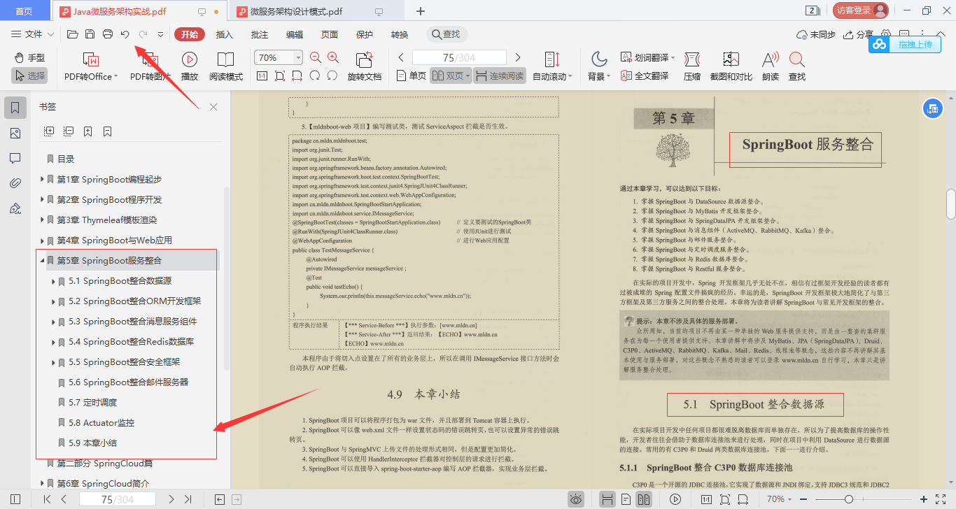The image size is (956, 509).
Task: Click 未同步 sync status
Action: [x=816, y=34]
